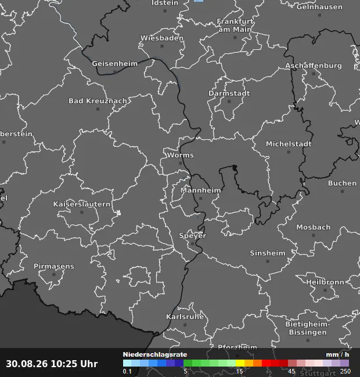This screenshot has height=377, width=360.
Task: Click the lightest blue 0.1 legend swatch
Action: coord(127,363)
